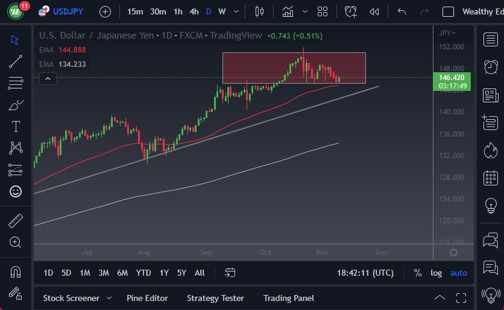Toggle the log scale option
This screenshot has width=504, height=310.
click(436, 273)
